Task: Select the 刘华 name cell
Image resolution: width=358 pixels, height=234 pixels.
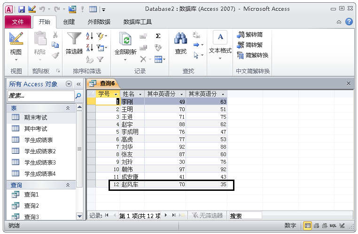Action: (132, 147)
